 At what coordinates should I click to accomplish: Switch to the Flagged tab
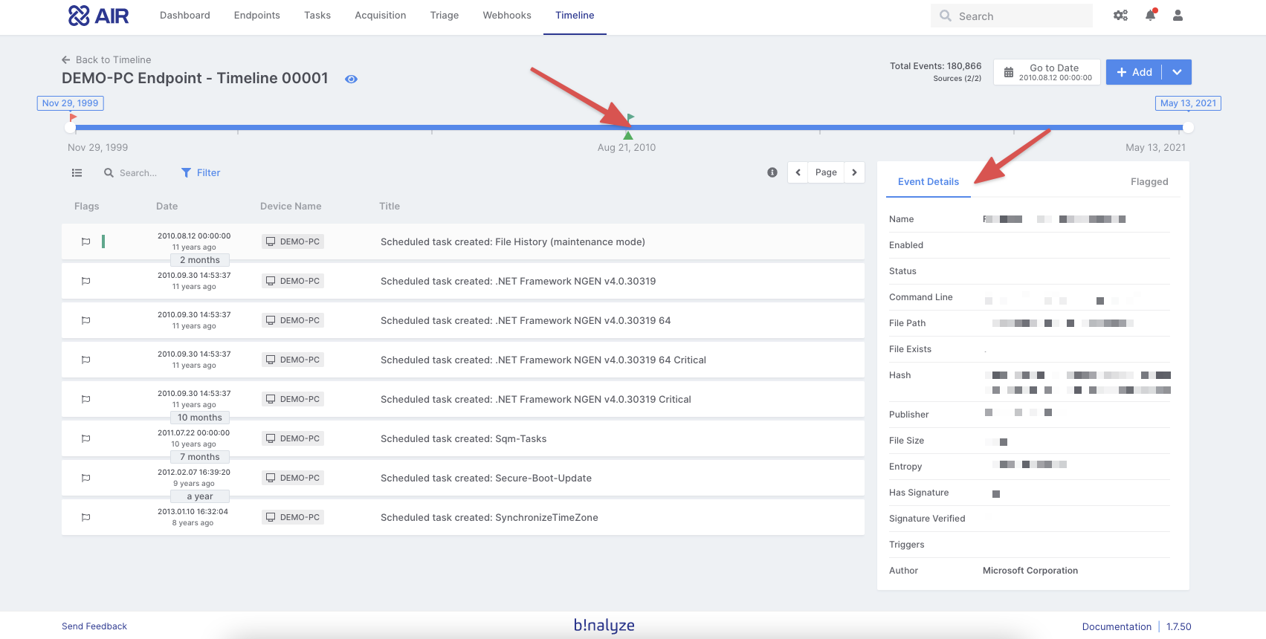[x=1149, y=182]
